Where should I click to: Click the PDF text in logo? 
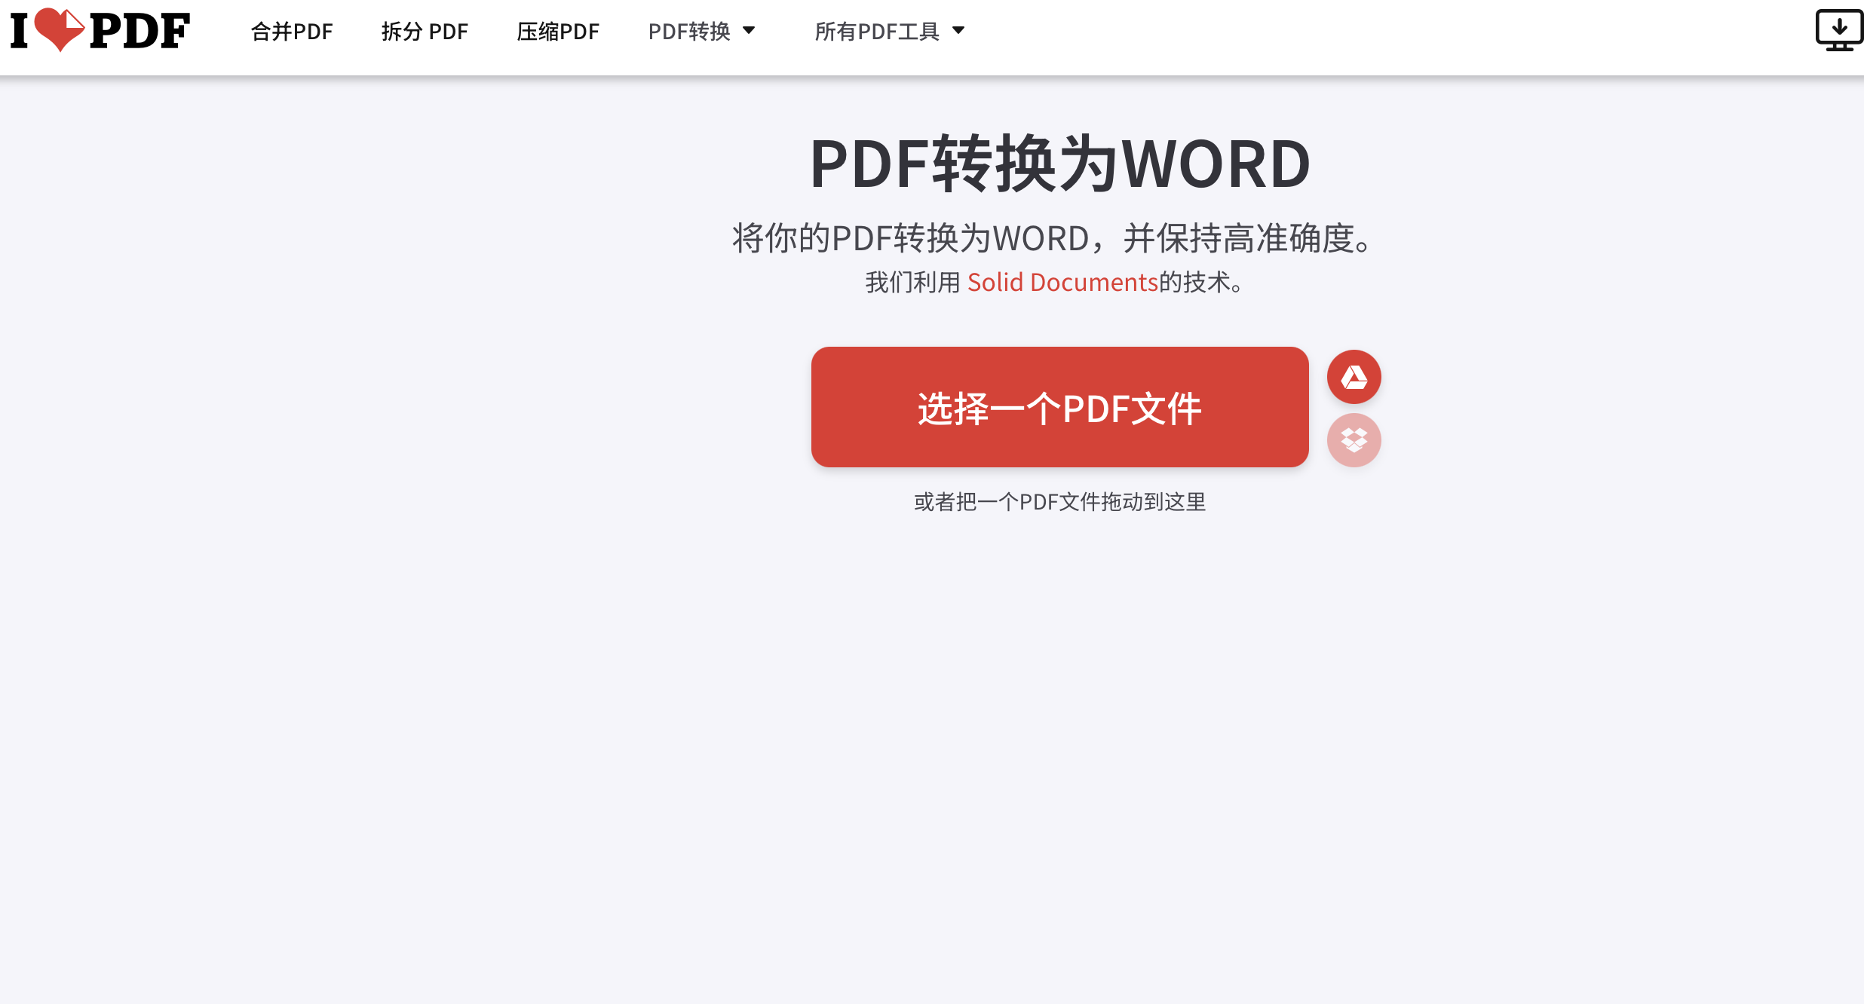(139, 32)
